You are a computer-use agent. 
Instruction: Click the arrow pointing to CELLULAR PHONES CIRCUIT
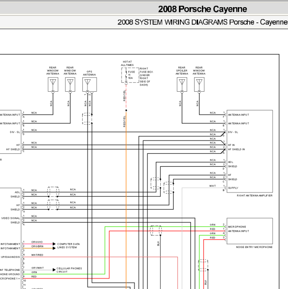(54, 270)
